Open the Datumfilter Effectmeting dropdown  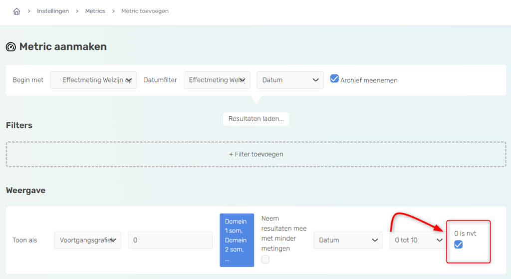point(217,80)
